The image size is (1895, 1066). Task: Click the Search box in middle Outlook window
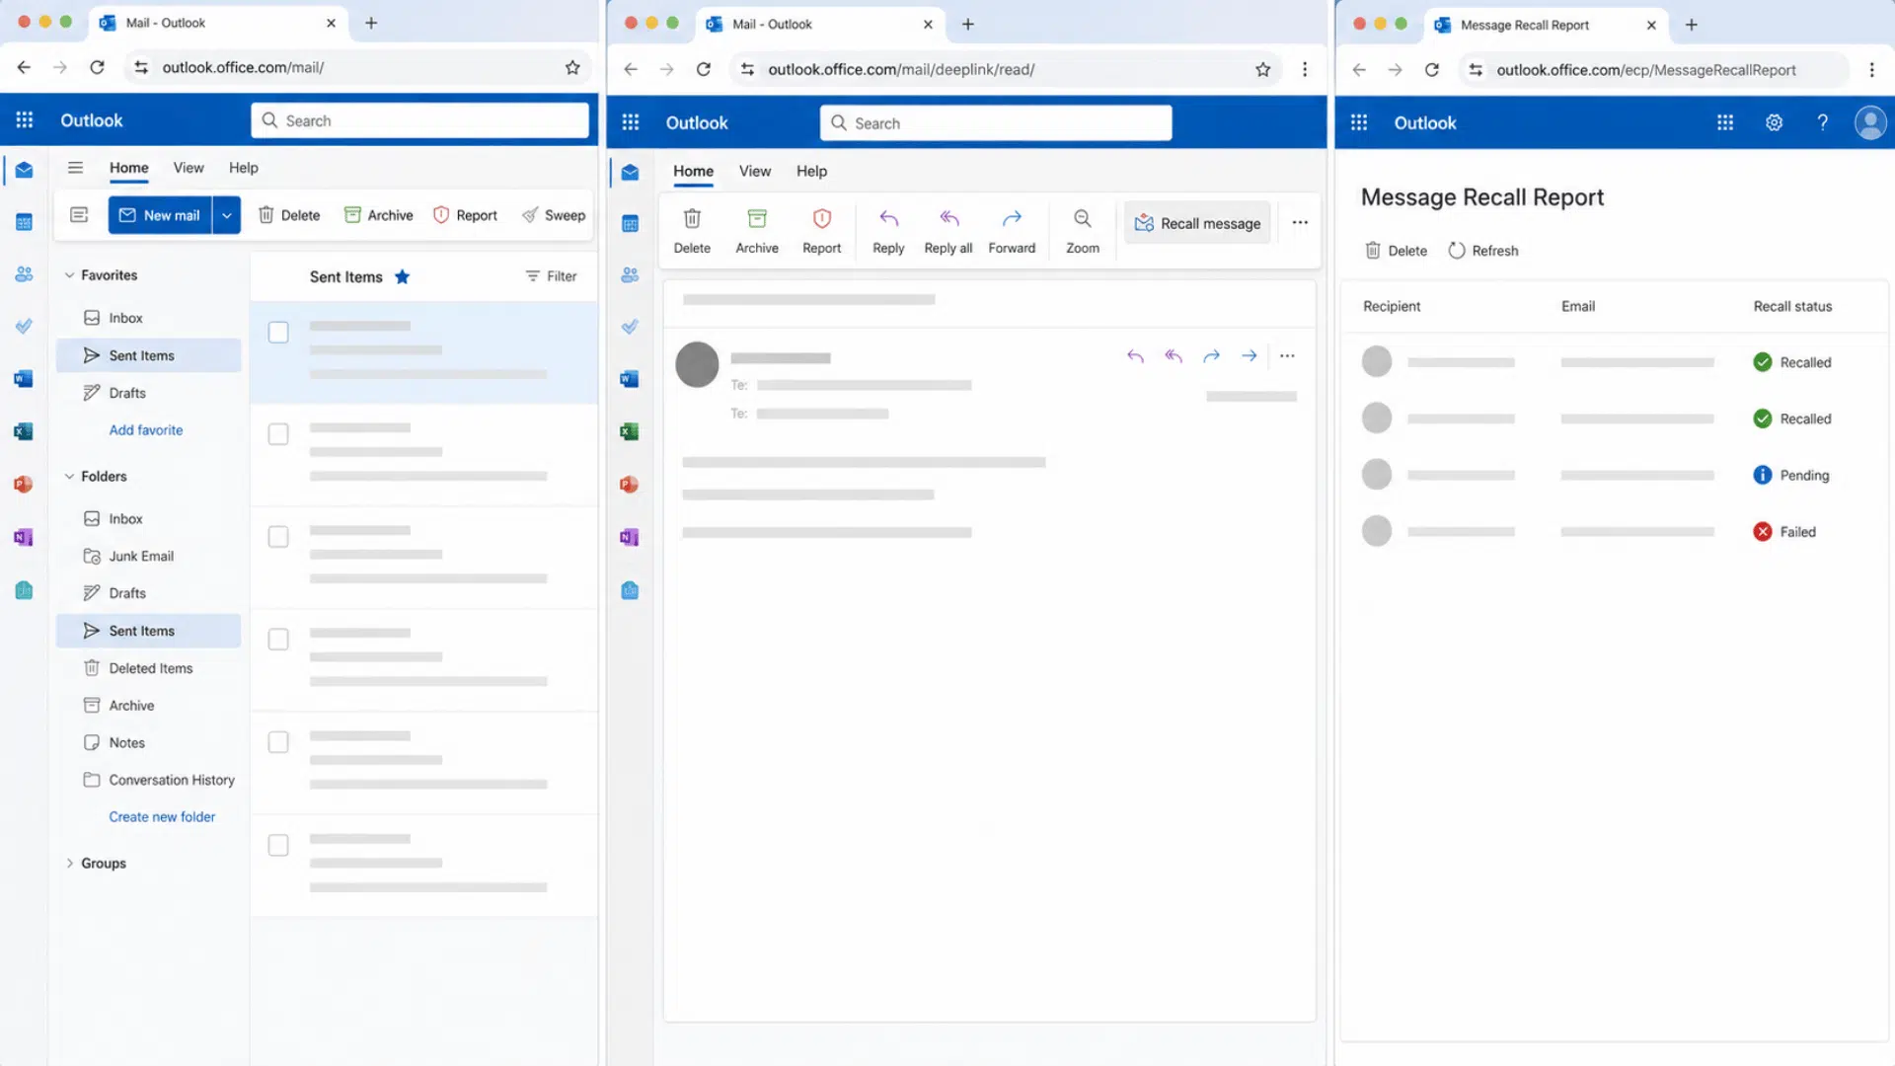click(995, 123)
